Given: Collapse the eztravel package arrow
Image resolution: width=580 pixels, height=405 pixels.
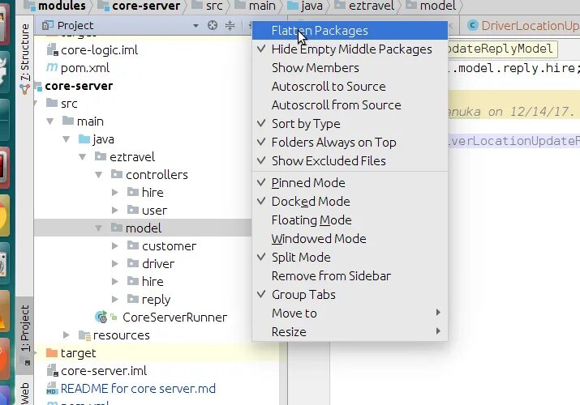Looking at the screenshot, I should tap(83, 157).
